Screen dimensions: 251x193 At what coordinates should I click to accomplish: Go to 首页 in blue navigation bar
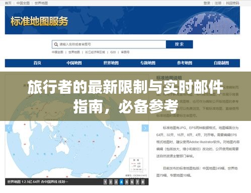tap(37, 63)
